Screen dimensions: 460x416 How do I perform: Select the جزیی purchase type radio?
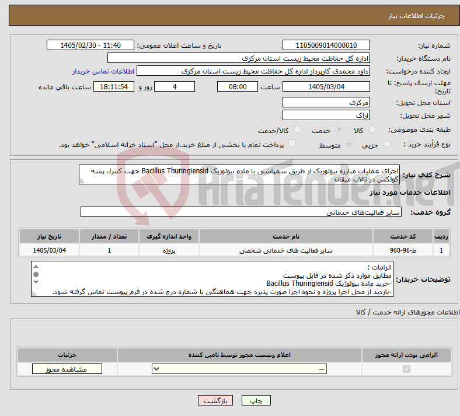387,144
